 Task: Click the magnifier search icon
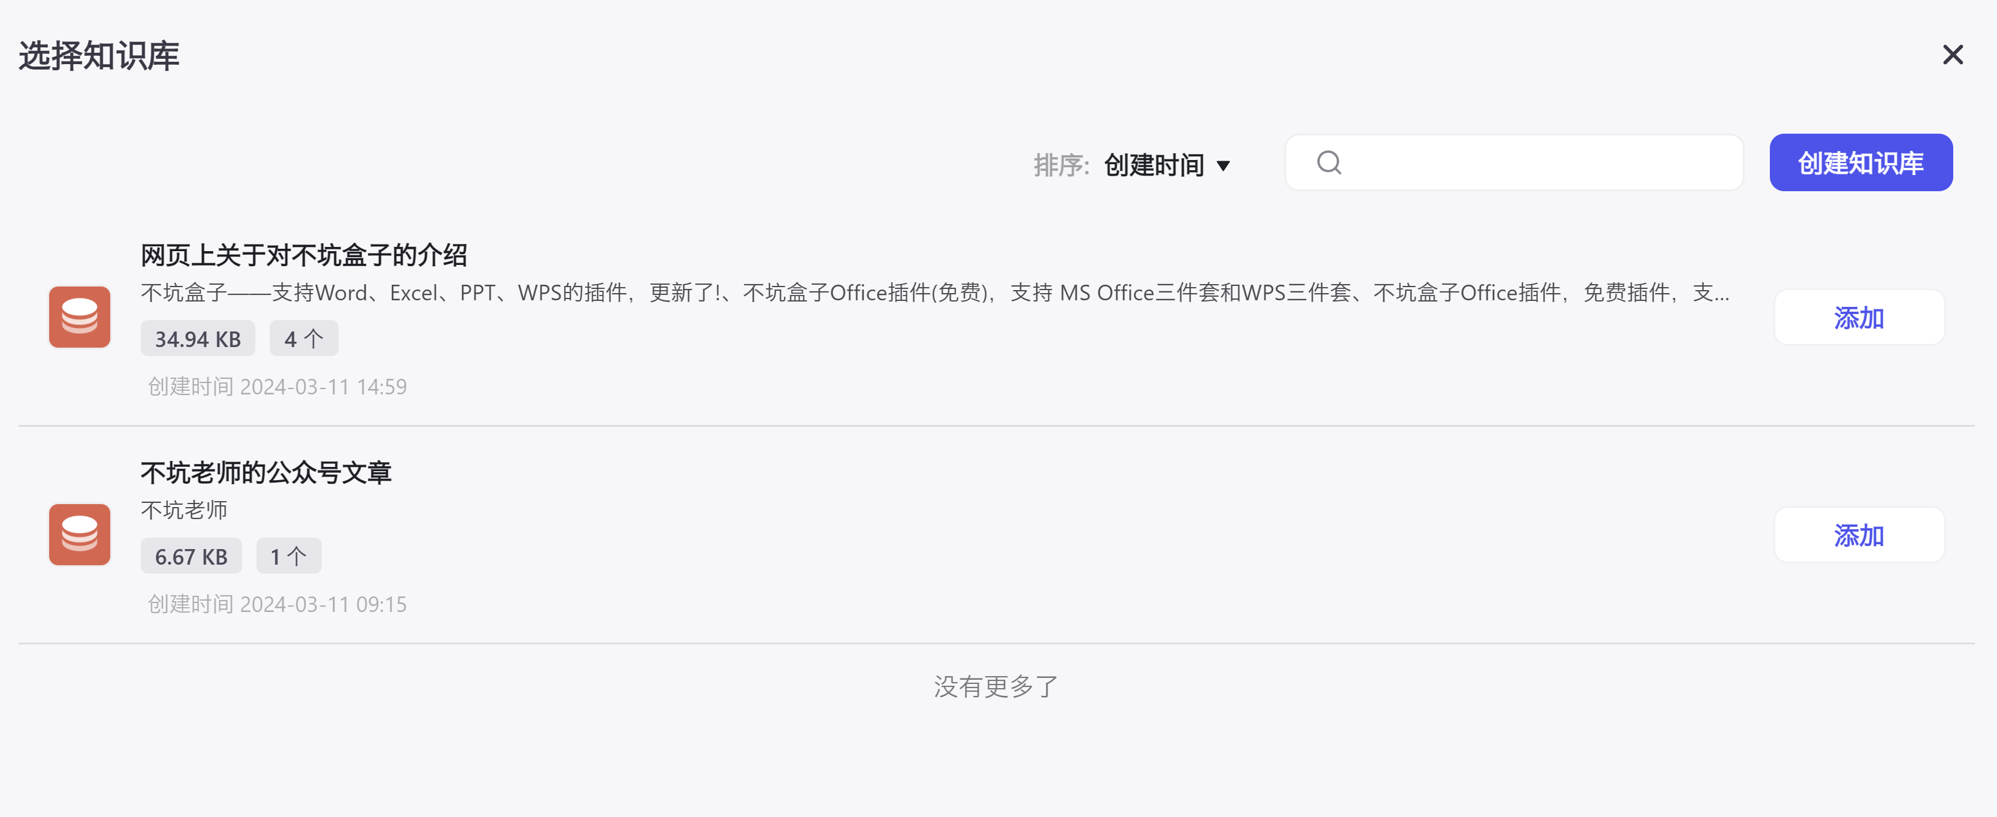[1329, 162]
